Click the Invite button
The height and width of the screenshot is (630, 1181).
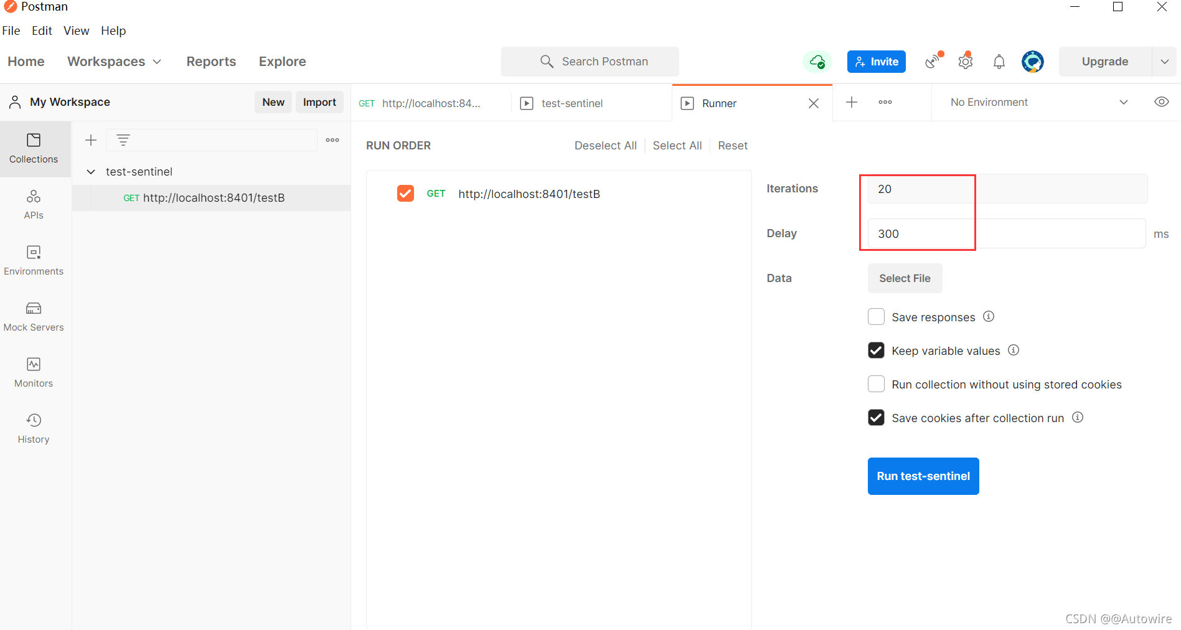tap(877, 62)
